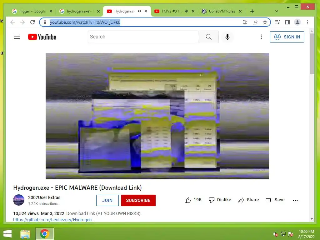Click the muted volume tray icon

point(275,234)
